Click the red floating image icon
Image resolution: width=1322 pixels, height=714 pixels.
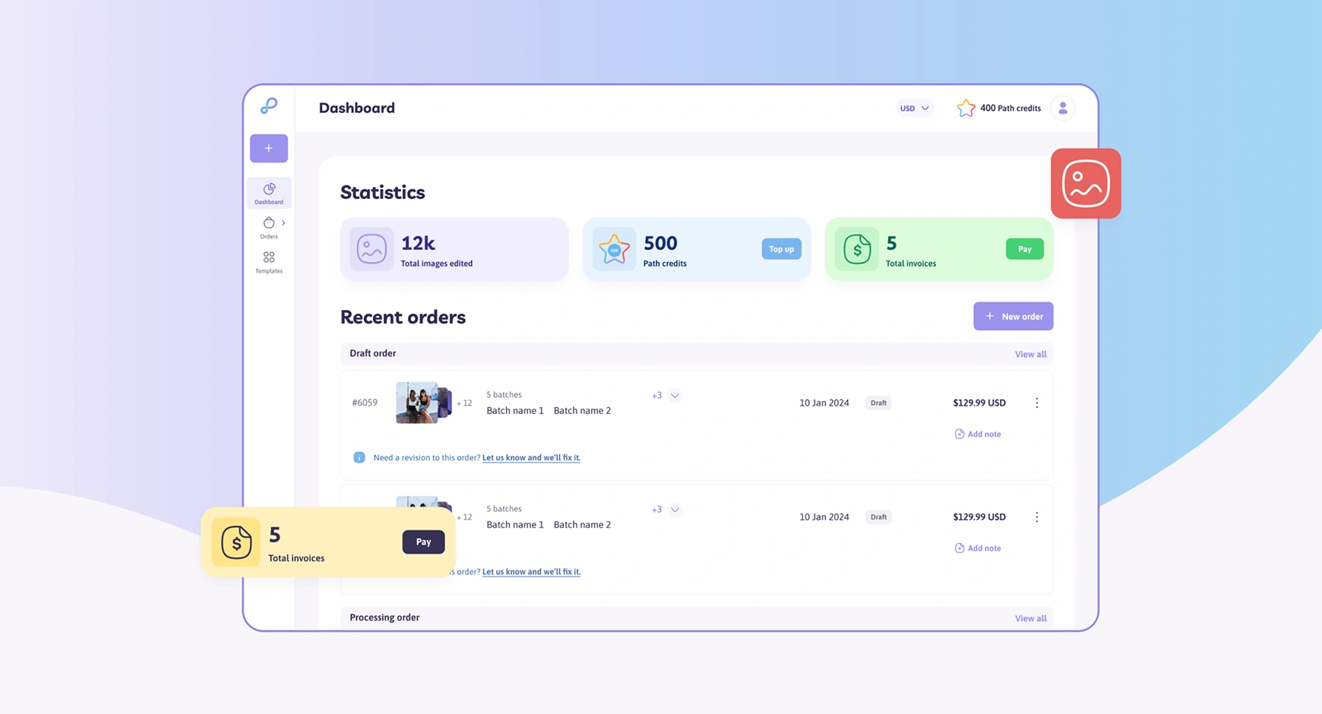(x=1086, y=184)
